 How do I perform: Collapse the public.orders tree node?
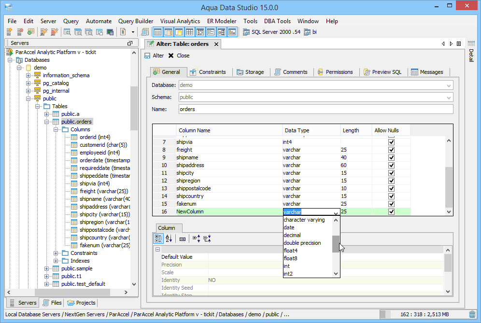click(x=47, y=122)
